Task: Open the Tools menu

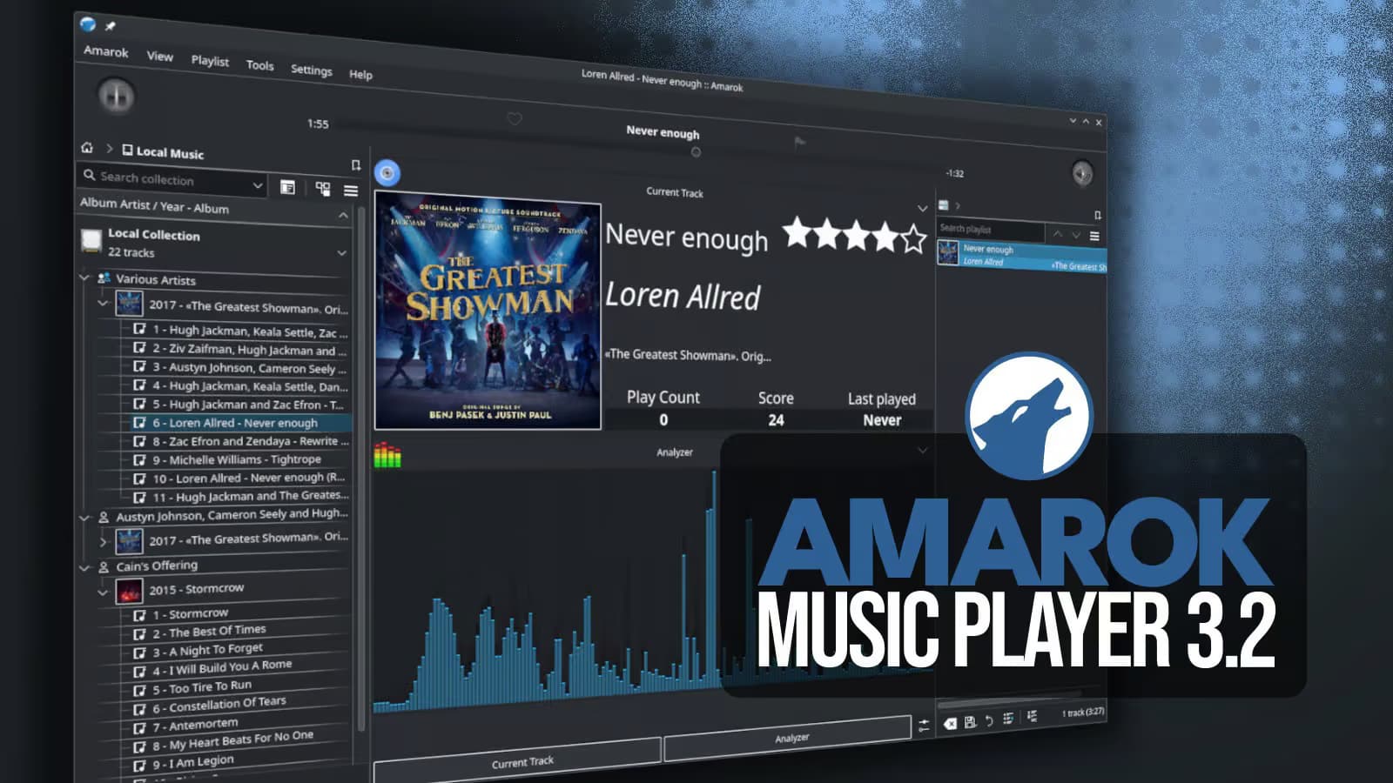Action: (x=259, y=65)
